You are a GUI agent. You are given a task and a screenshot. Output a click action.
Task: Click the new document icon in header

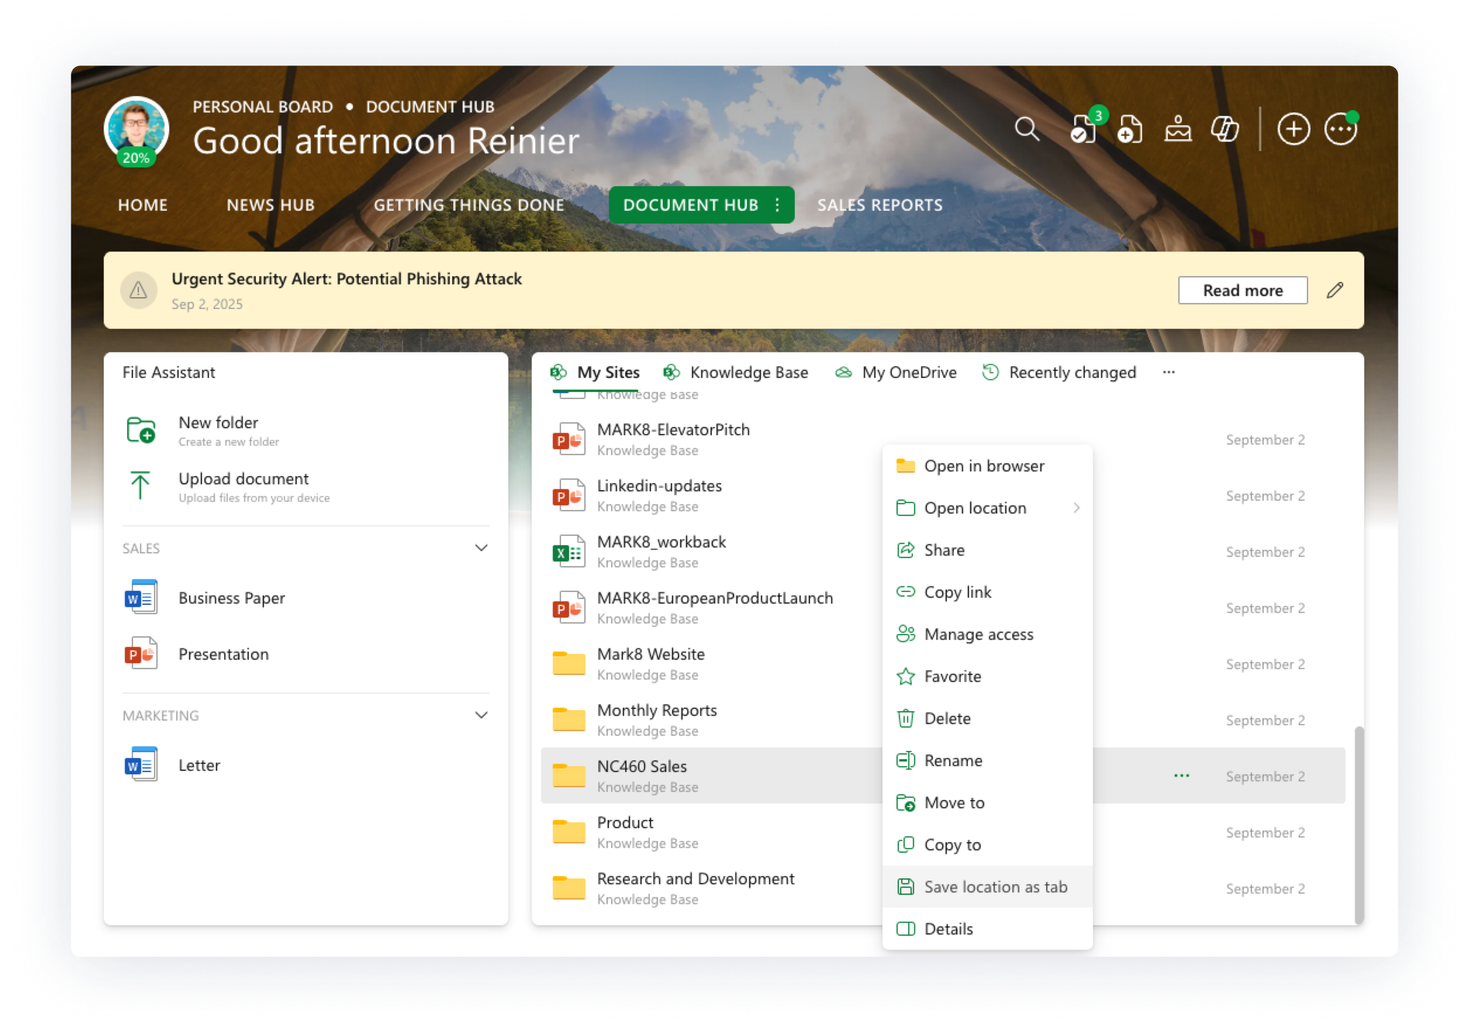point(1130,129)
